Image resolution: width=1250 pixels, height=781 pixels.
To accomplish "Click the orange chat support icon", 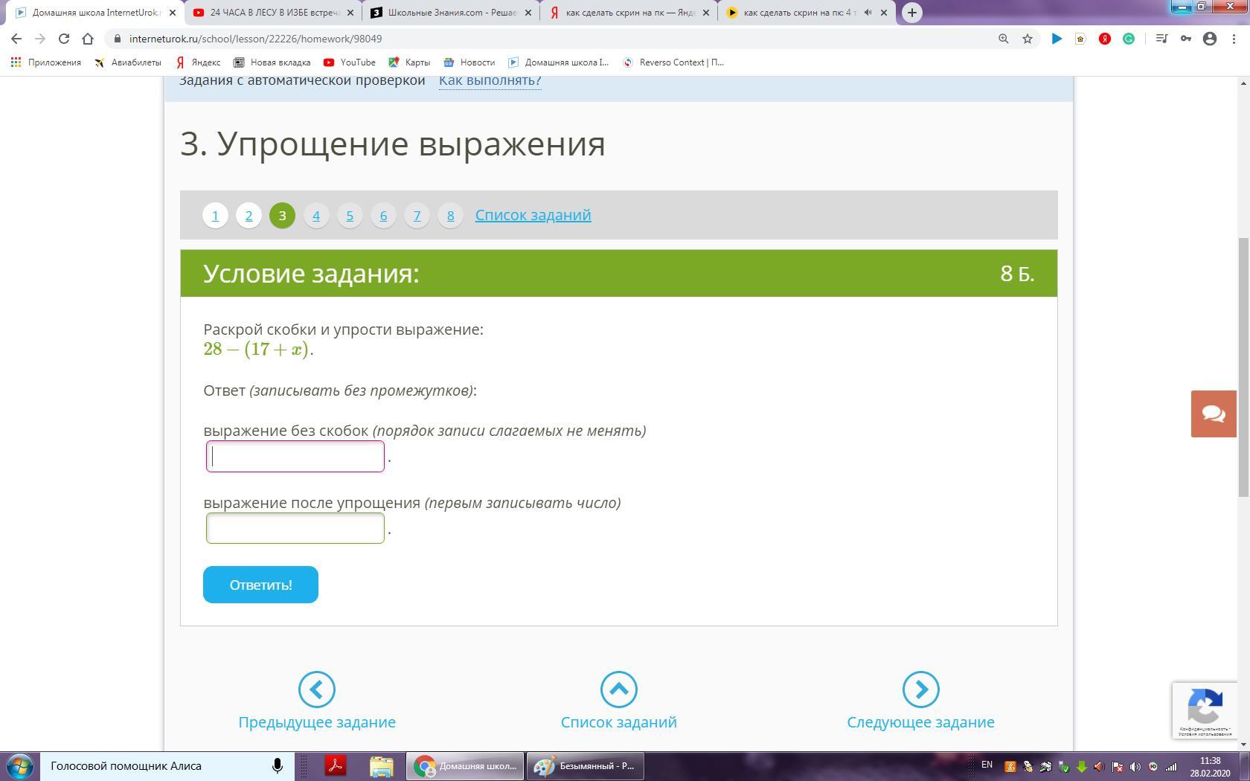I will click(1213, 414).
